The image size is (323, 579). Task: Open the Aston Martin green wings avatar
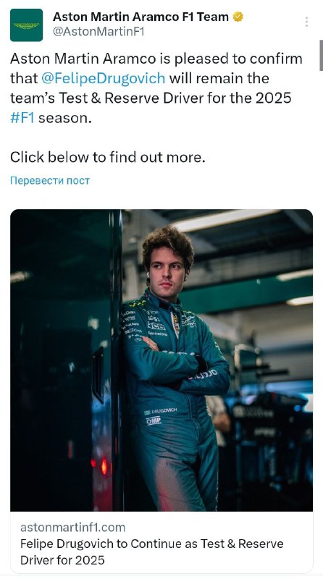click(x=26, y=25)
